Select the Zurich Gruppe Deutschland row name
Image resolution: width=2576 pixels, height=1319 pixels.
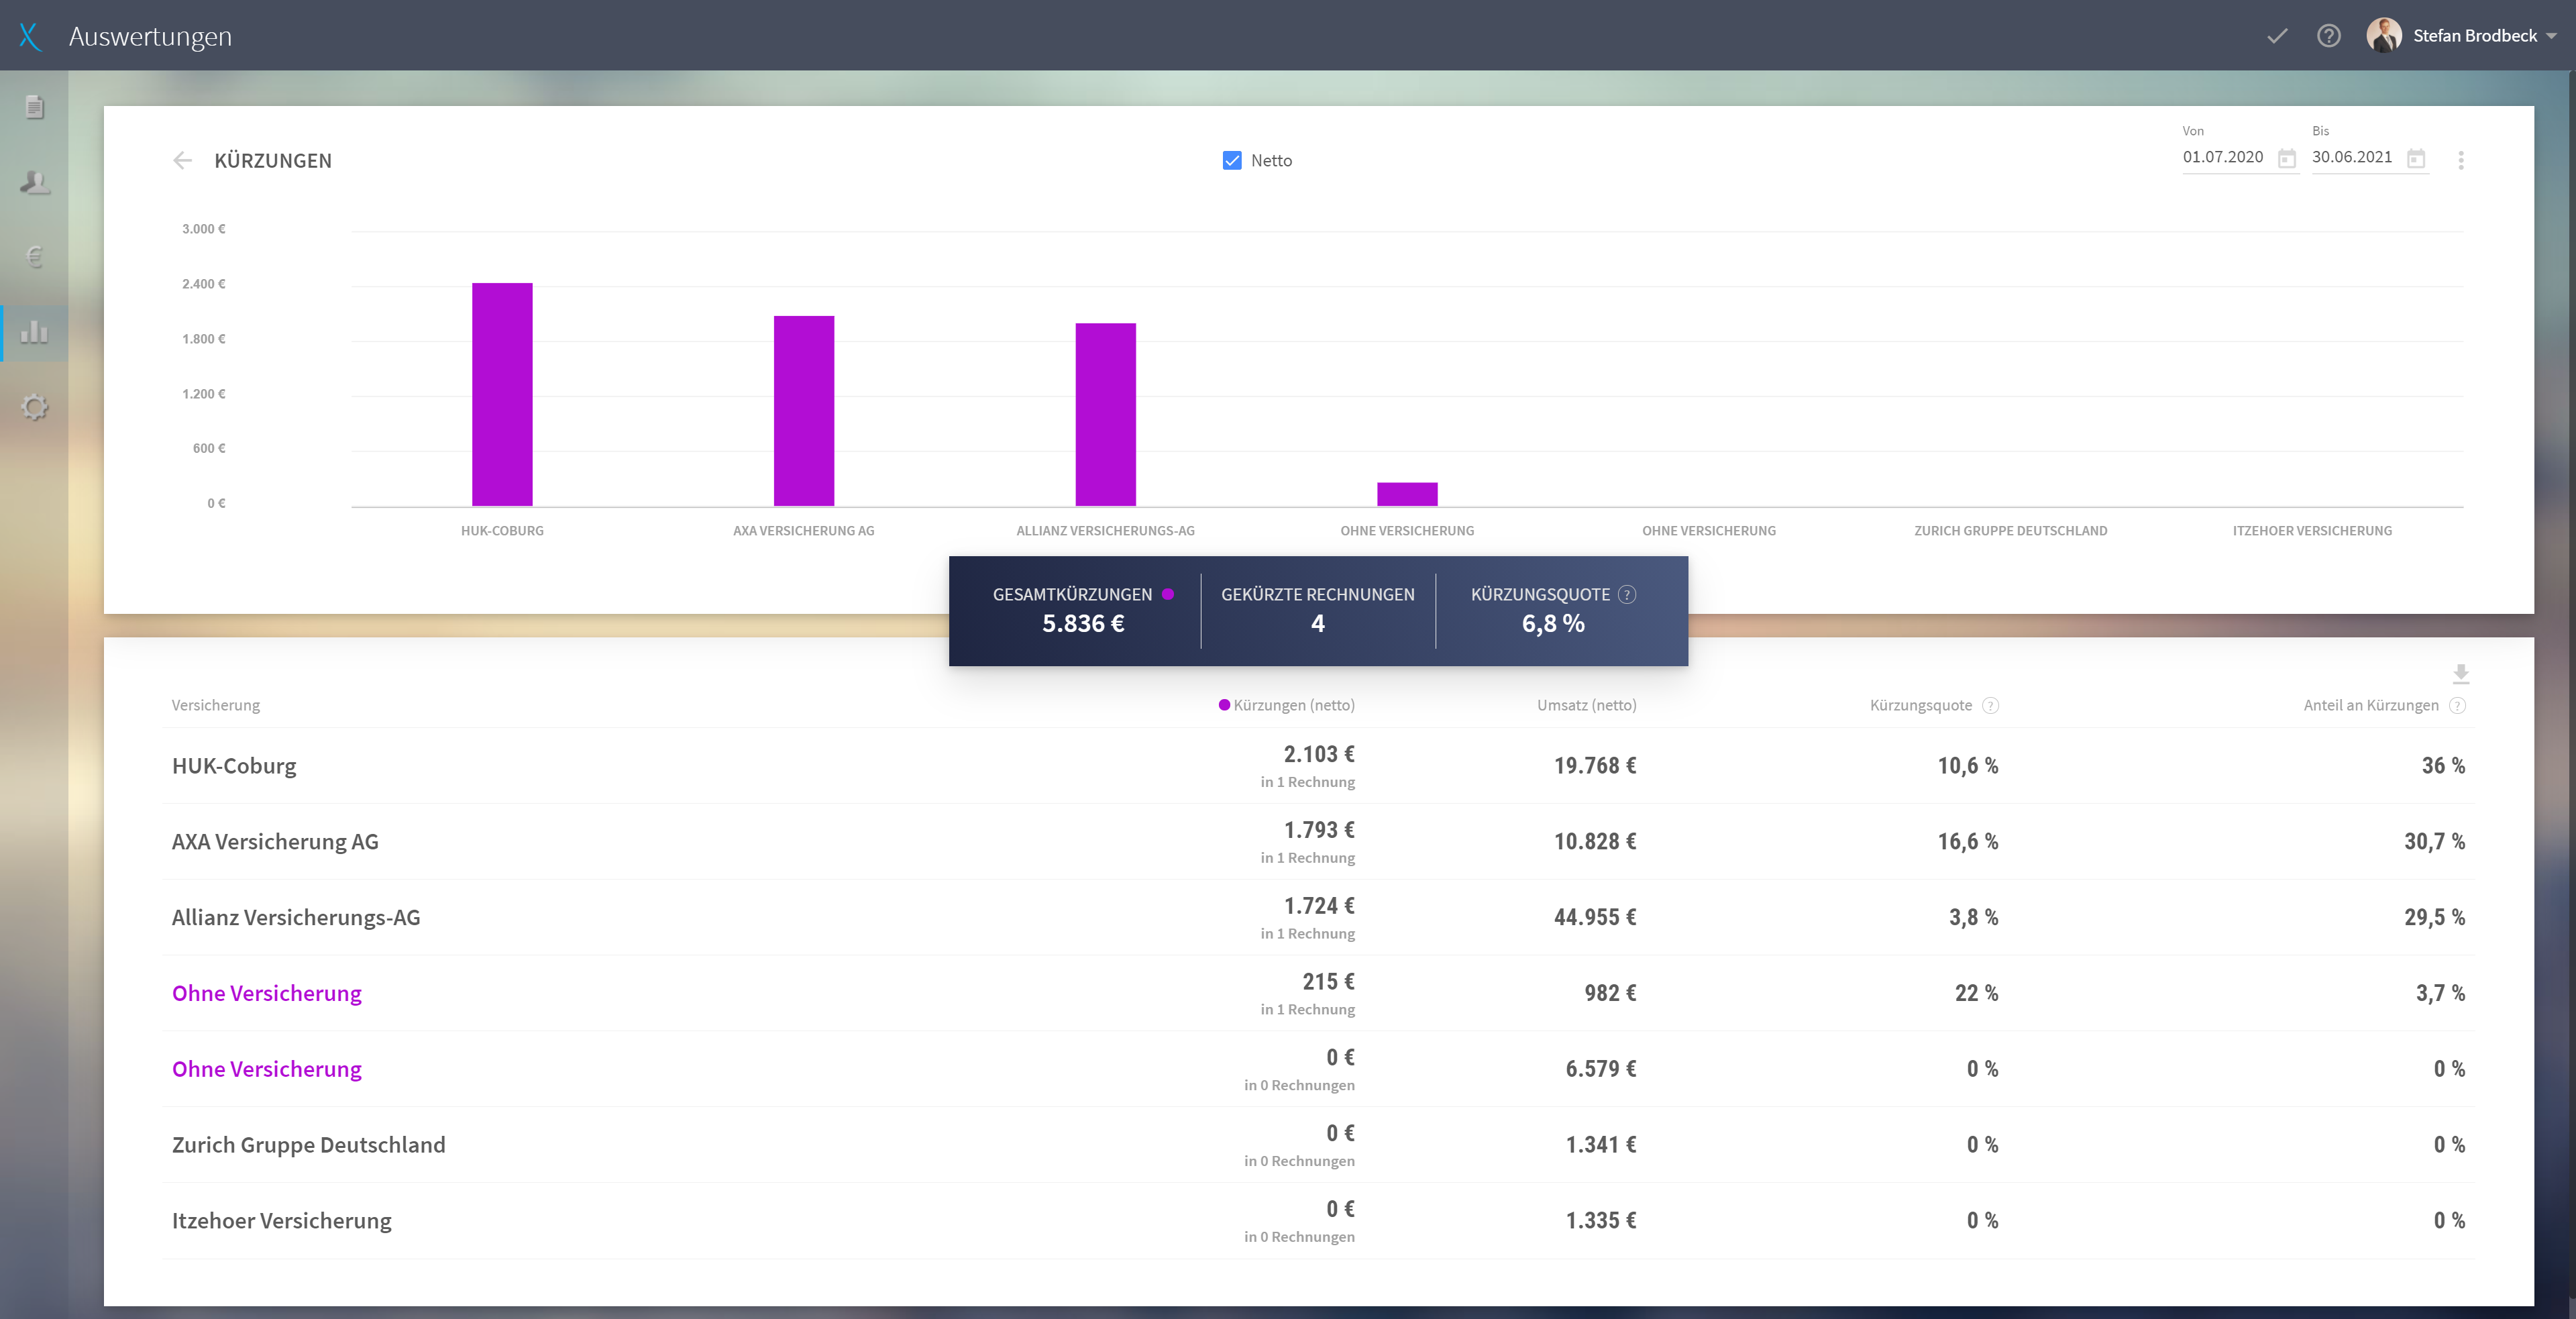click(x=309, y=1145)
